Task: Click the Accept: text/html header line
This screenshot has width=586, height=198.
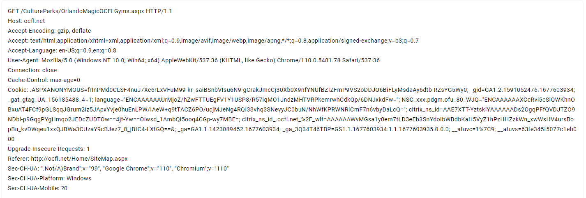Action: coord(213,41)
